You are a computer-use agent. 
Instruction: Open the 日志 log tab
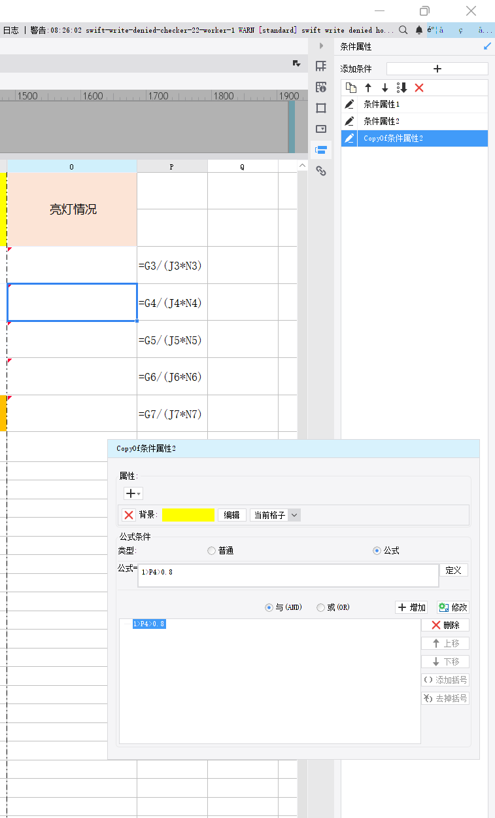click(x=10, y=30)
